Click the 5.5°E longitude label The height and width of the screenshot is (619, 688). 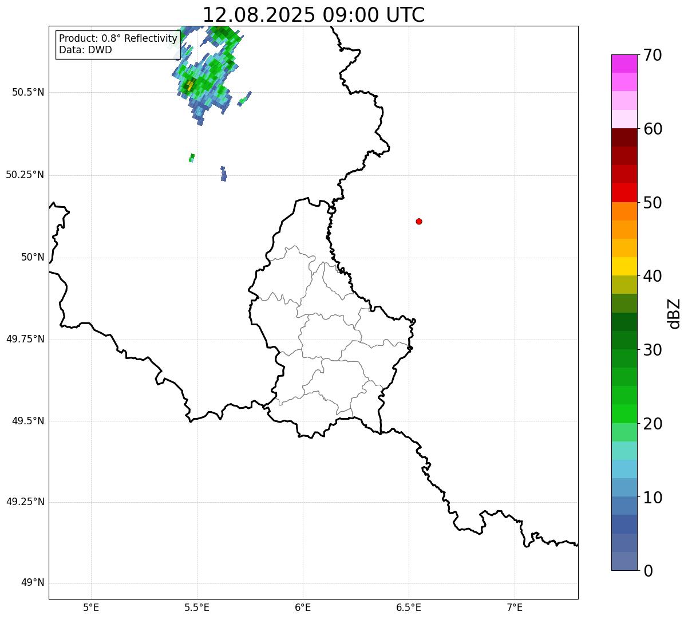(x=197, y=607)
